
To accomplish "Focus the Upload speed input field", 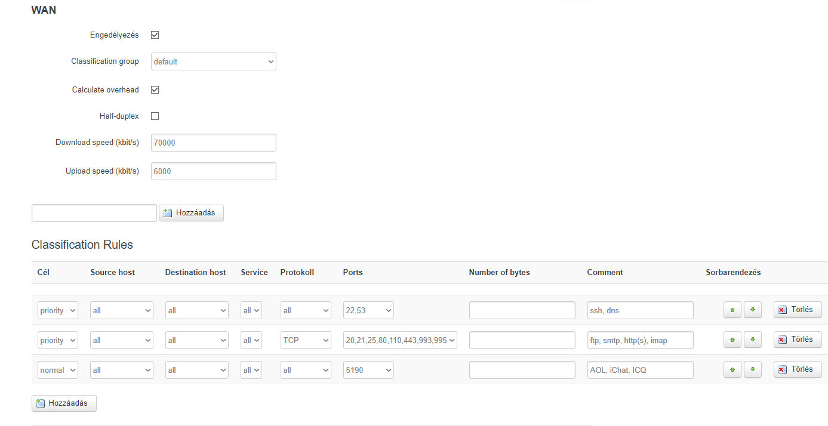I will tap(214, 171).
